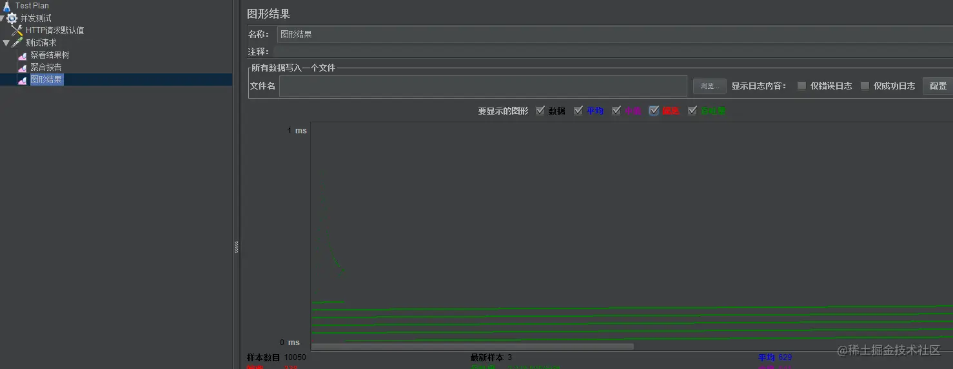Click the 1 ms y-axis label
953x369 pixels.
click(297, 131)
